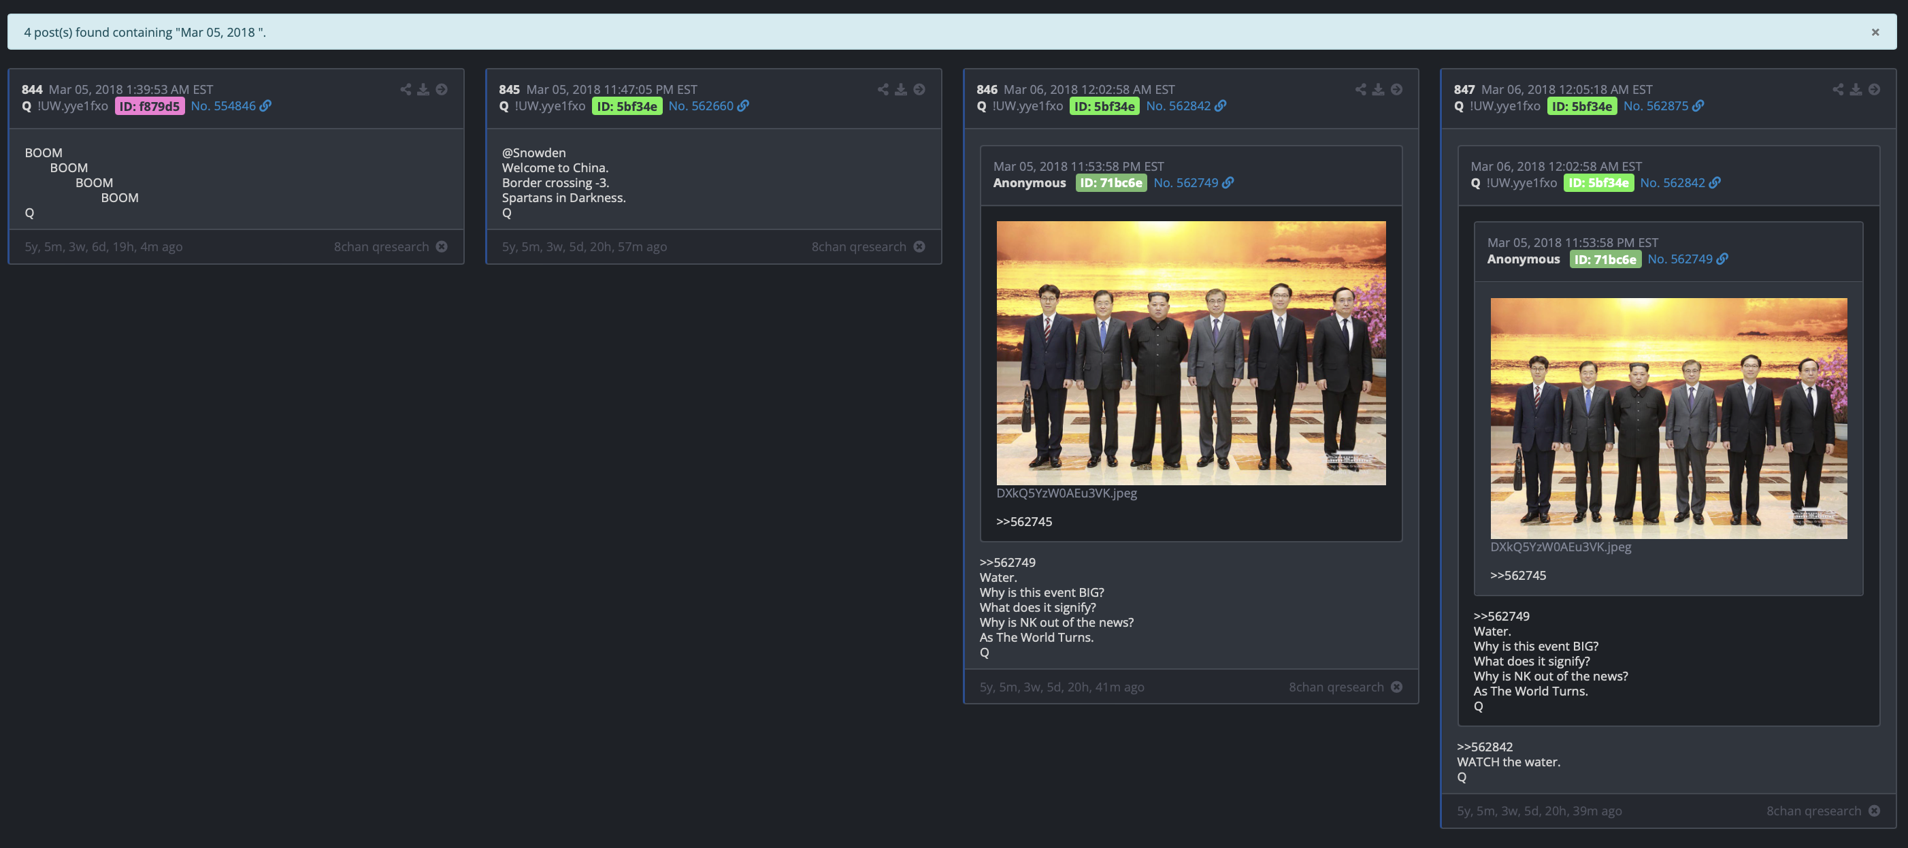Click share icon on post 845
Screen dimensions: 1908x848
coord(883,89)
